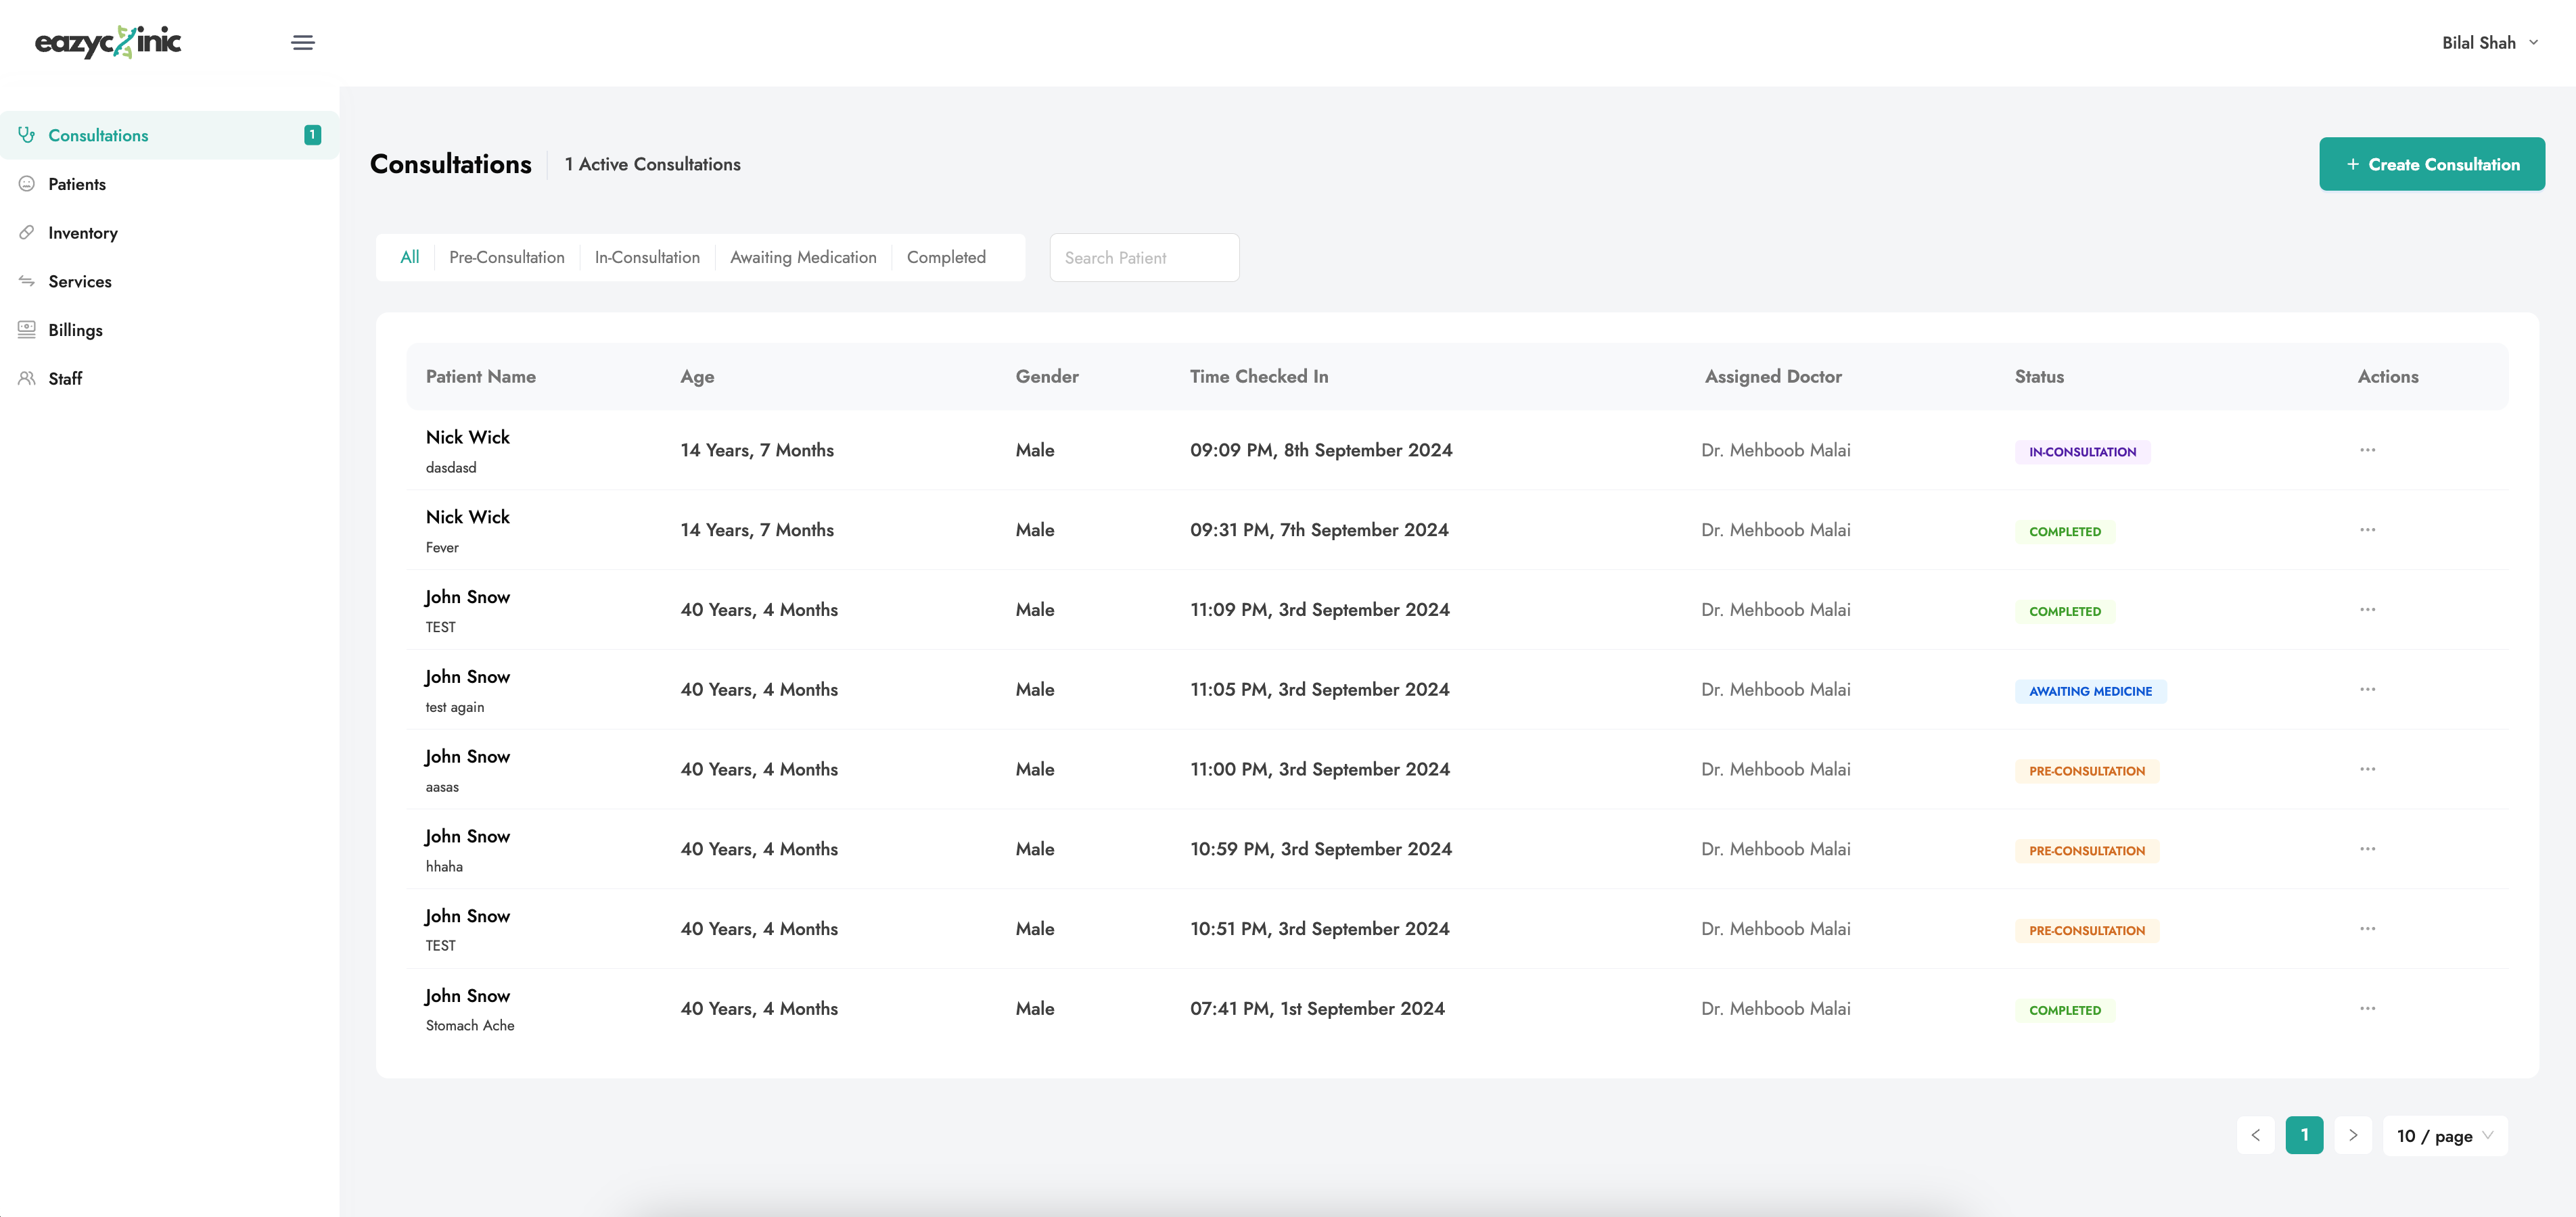Screen dimensions: 2576x1217
Task: Go to previous page arrow
Action: 2255,1135
